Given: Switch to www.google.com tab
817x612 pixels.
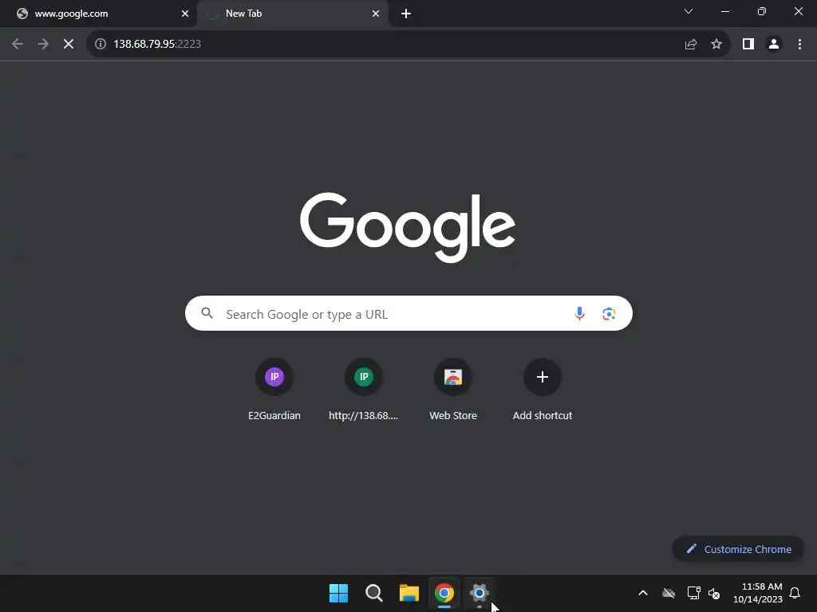Looking at the screenshot, I should (x=98, y=14).
